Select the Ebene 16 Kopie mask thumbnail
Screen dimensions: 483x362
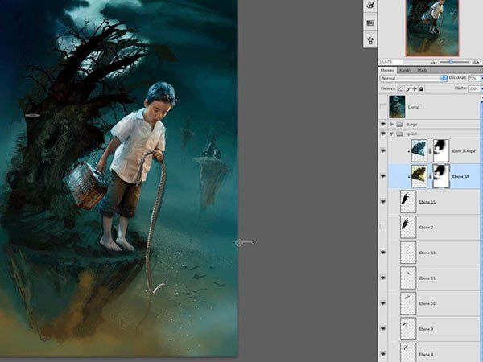click(441, 151)
